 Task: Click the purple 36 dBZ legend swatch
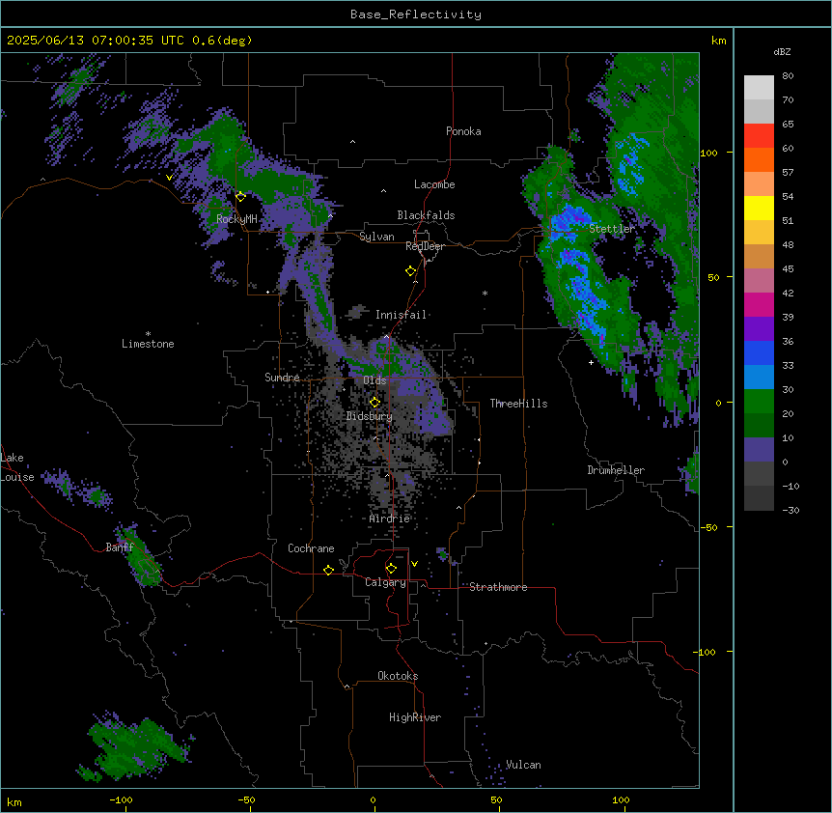pos(759,329)
